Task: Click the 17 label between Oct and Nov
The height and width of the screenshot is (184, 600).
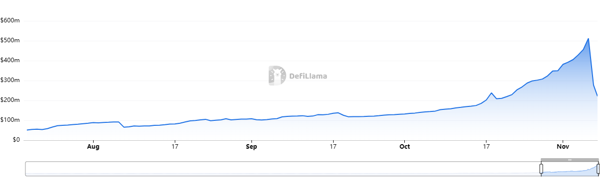Action: point(486,147)
